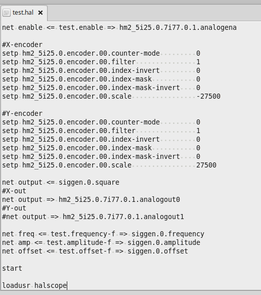Click X-encoder filter value 1
261x295 pixels.
(x=198, y=62)
